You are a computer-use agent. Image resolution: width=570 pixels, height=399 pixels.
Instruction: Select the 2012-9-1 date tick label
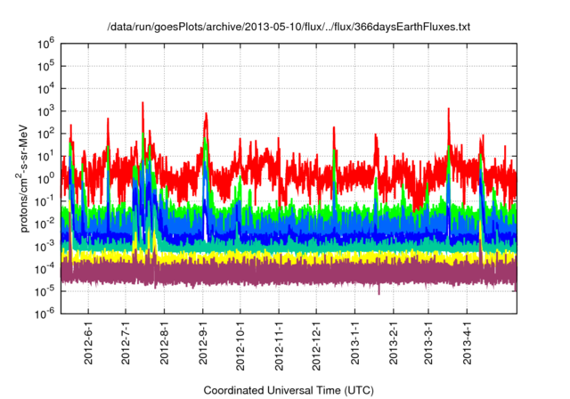(203, 343)
